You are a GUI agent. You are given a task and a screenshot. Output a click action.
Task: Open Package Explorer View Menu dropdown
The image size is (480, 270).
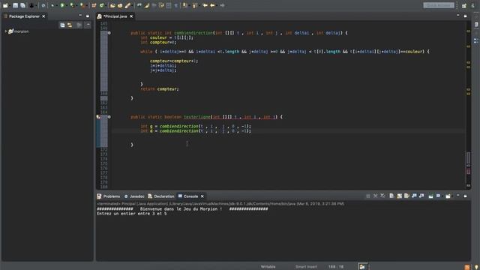tap(88, 25)
